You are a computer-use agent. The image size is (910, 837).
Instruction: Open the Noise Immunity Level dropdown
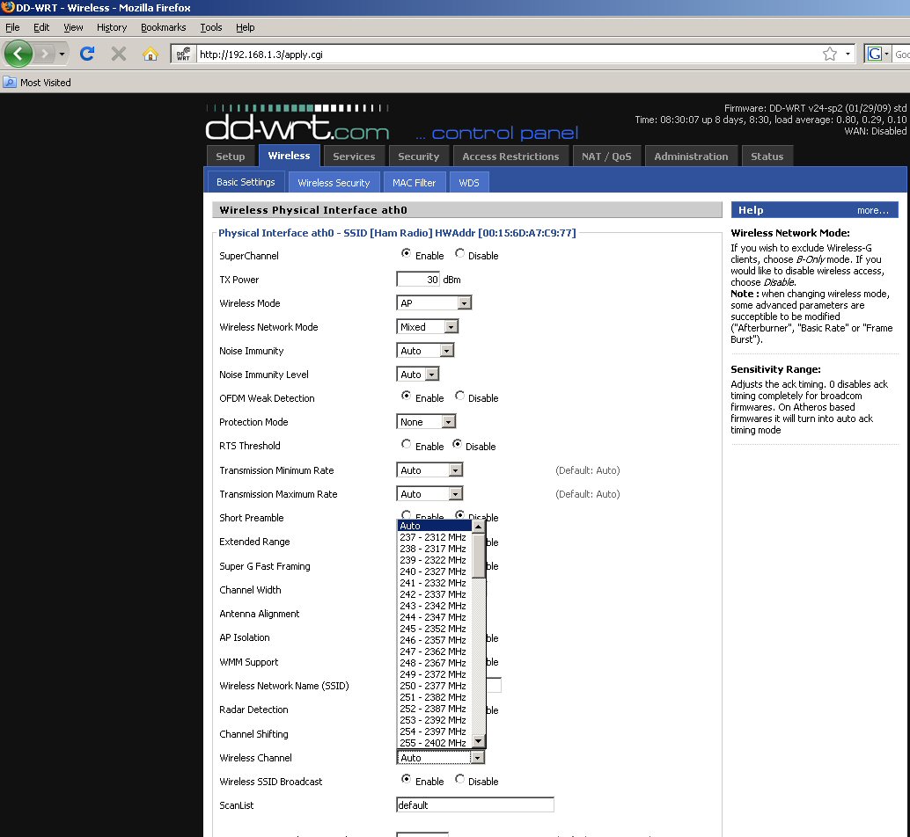point(417,375)
